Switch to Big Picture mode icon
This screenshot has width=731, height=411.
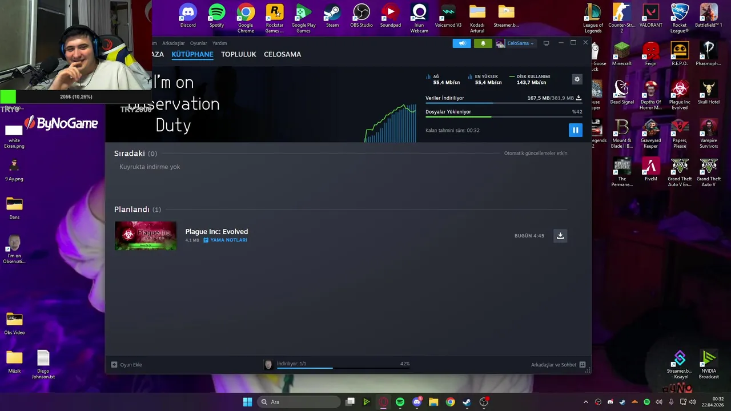click(x=547, y=43)
